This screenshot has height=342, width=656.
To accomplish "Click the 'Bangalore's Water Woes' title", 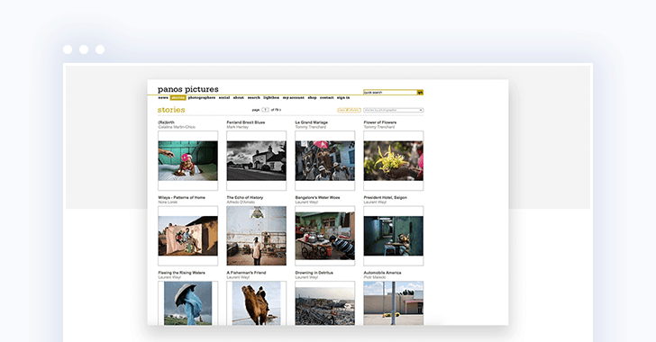I will click(x=317, y=198).
